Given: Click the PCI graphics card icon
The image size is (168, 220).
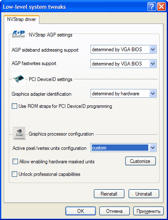Looking at the screenshot, I should tap(18, 79).
